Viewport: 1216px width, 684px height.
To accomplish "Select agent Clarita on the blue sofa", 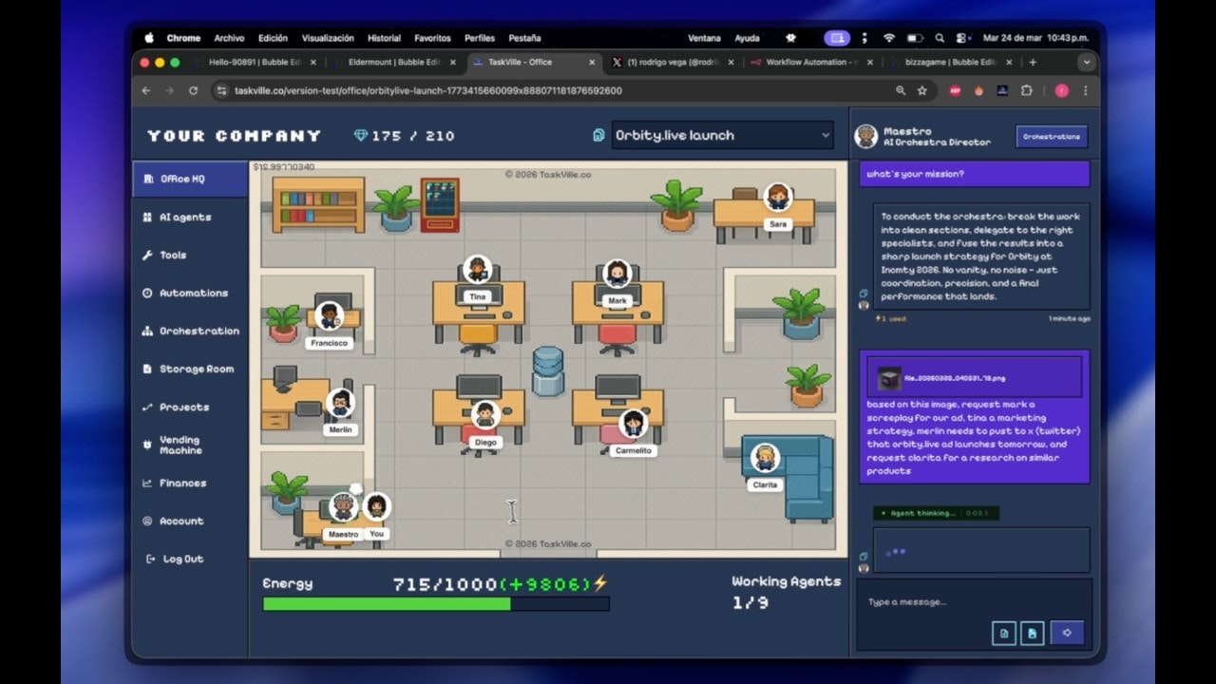I will pos(765,458).
